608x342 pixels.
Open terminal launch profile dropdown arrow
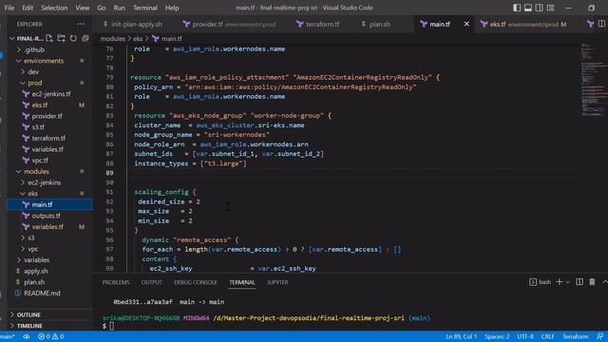(568, 282)
